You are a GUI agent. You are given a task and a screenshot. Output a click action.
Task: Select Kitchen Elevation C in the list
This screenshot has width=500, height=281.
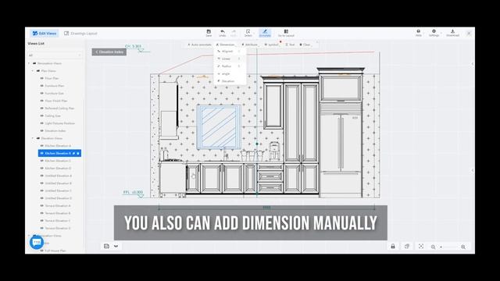(x=58, y=161)
